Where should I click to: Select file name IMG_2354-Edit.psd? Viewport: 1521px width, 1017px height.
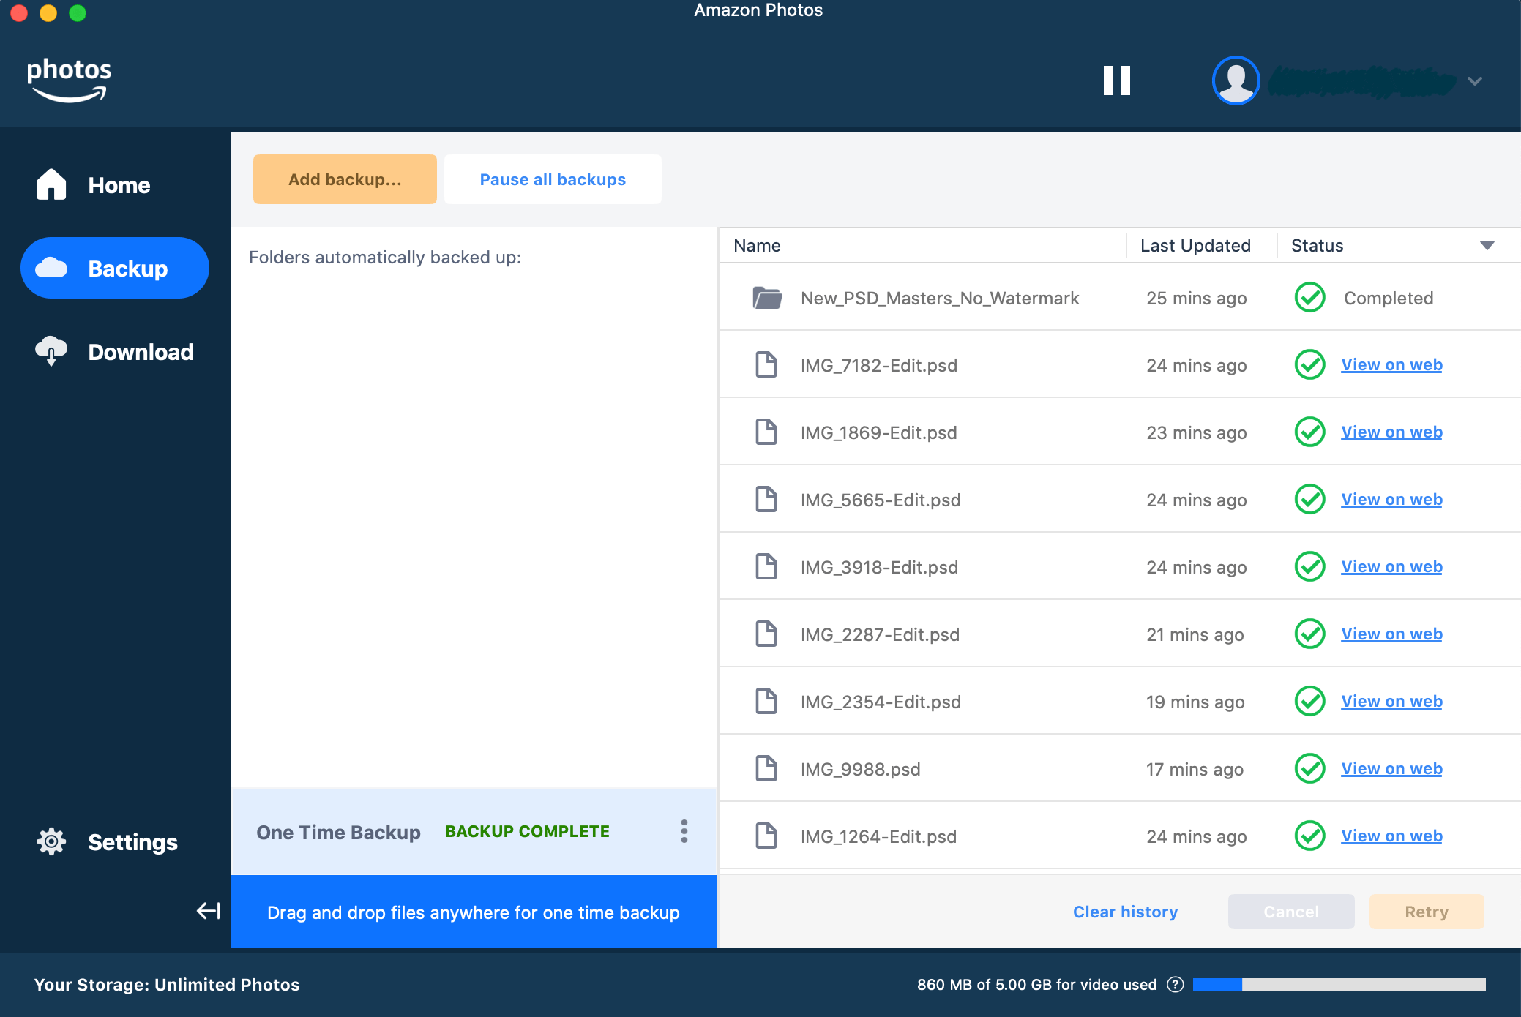coord(881,702)
